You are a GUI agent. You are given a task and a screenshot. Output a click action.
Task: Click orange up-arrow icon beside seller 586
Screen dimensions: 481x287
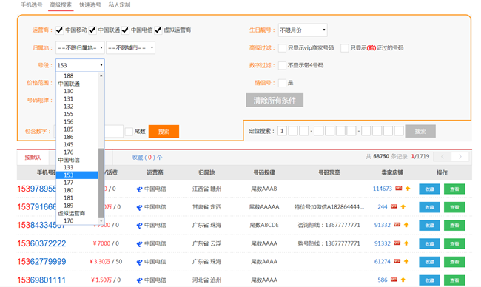pos(403,280)
